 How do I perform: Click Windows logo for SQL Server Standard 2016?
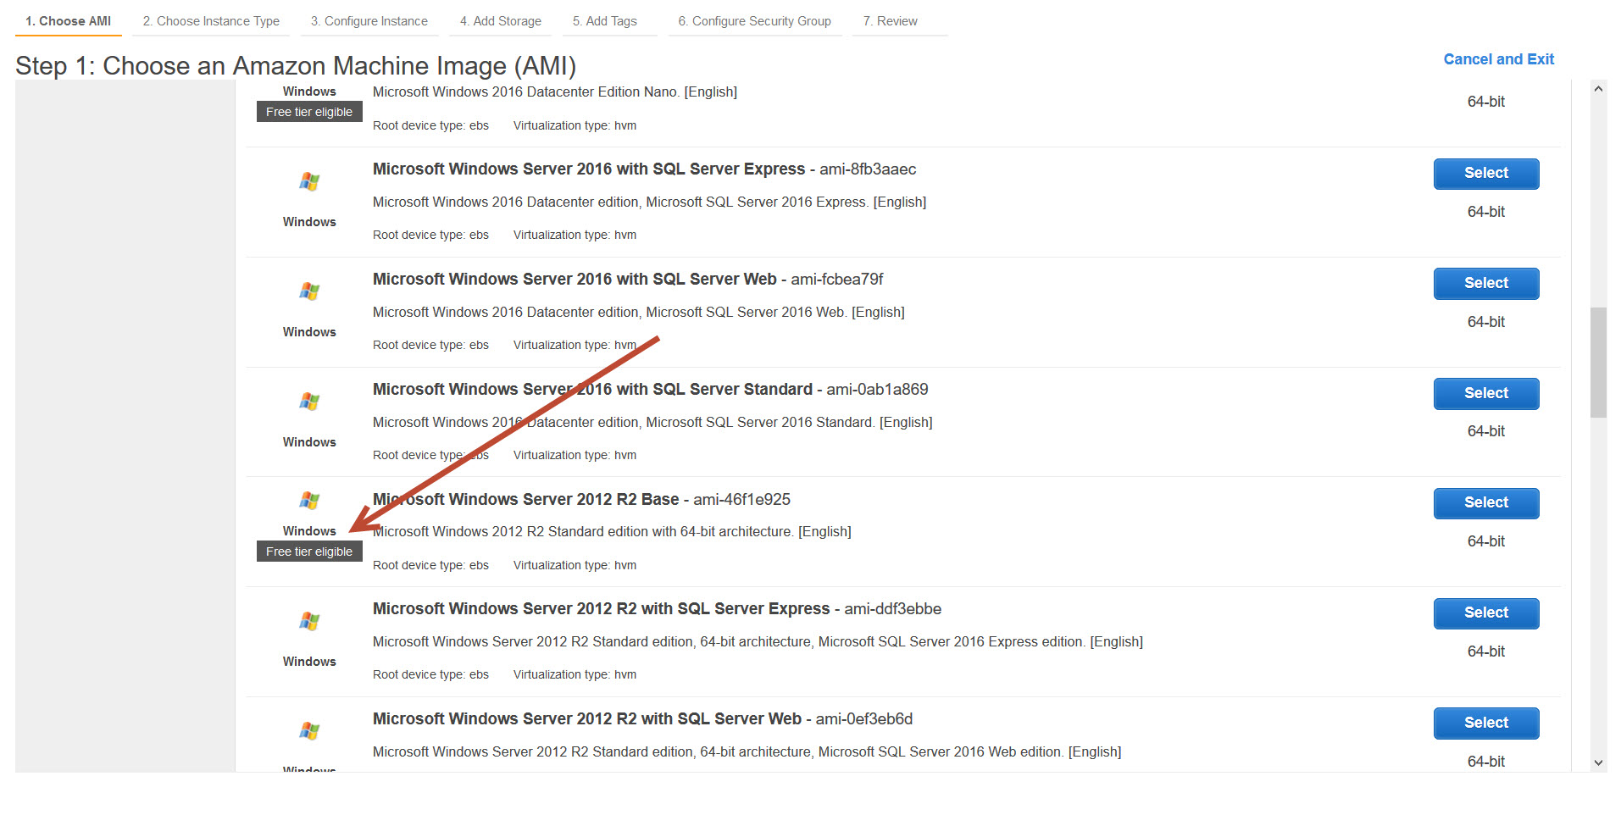click(309, 402)
